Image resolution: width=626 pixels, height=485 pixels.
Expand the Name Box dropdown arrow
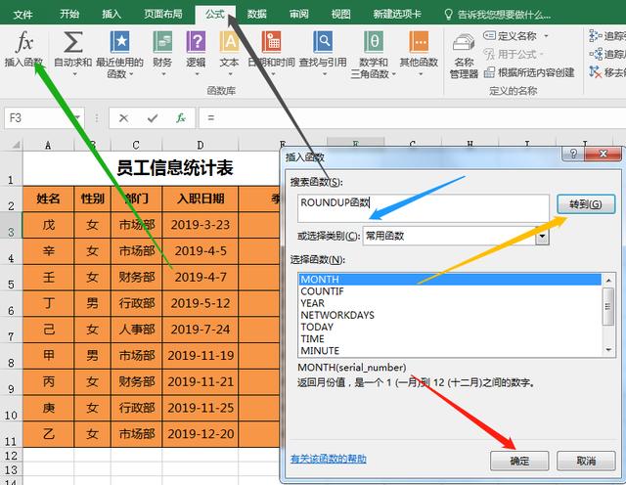point(77,117)
